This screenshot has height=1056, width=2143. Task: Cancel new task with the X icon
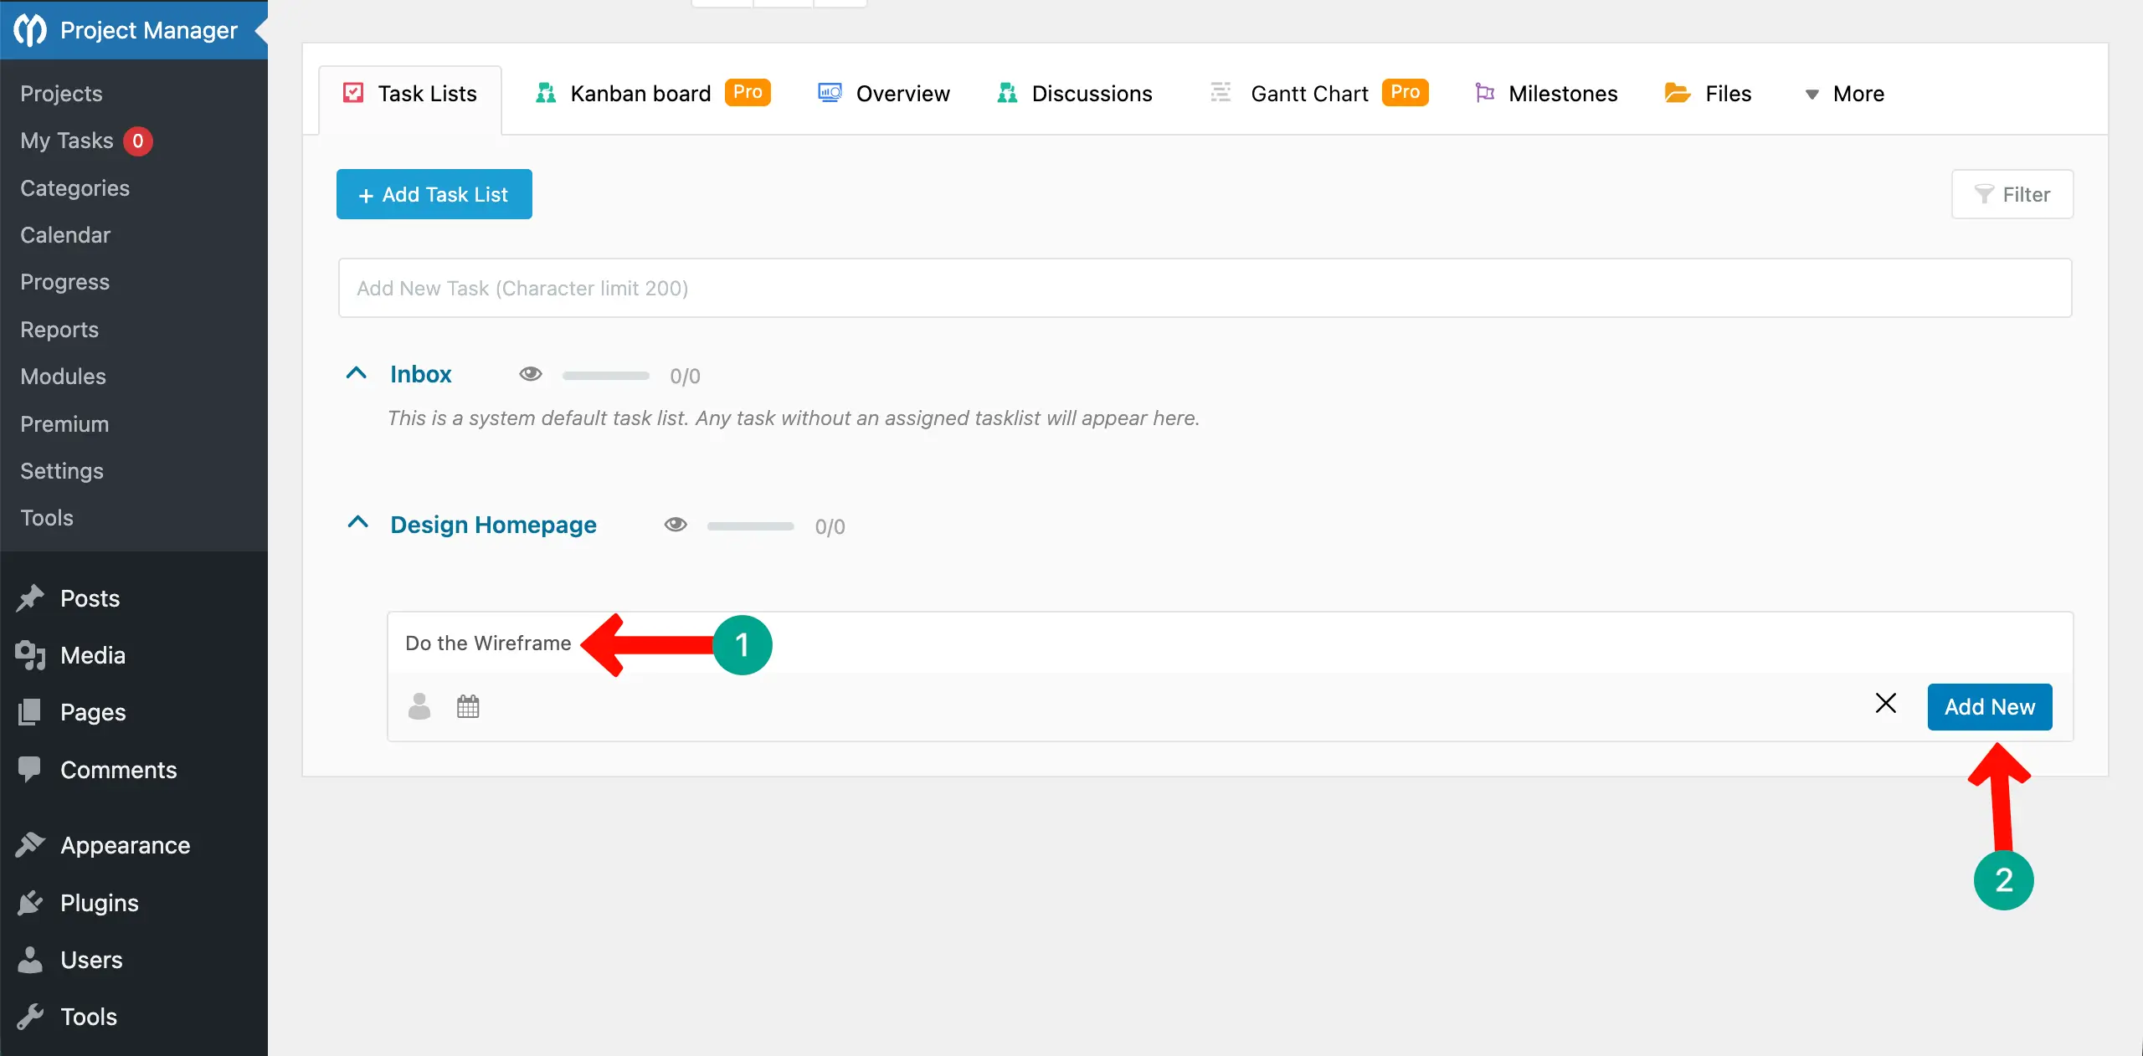coord(1886,704)
